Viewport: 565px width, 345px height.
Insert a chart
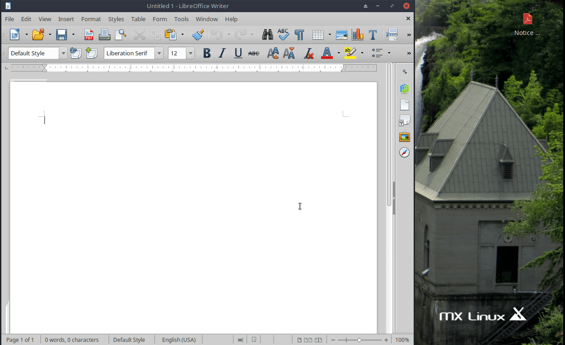click(358, 35)
